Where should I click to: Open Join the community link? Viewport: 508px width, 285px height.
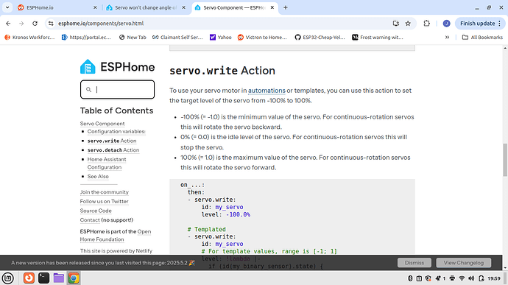[105, 192]
